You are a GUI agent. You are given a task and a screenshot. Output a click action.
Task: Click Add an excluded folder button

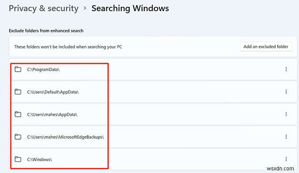266,47
